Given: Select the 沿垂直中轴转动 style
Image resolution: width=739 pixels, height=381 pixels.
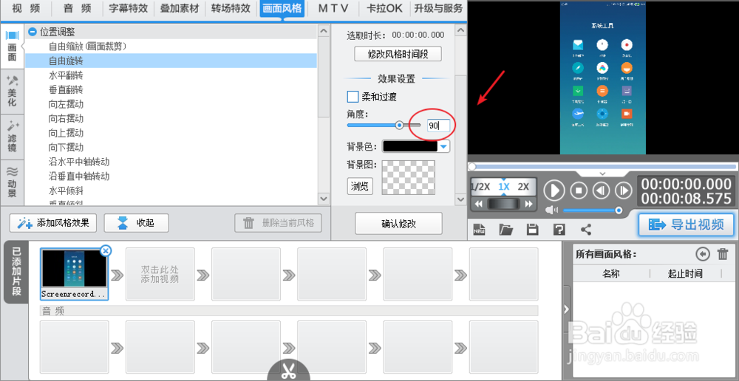Looking at the screenshot, I should click(x=171, y=176).
